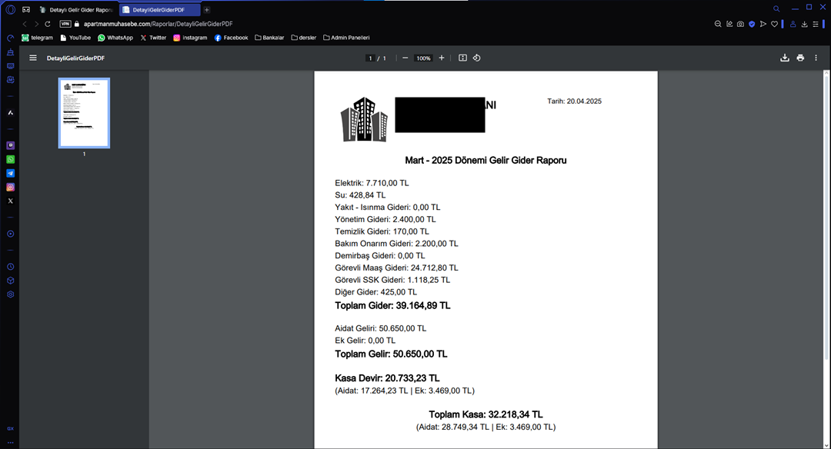Switch to the Detaylı Gelir Gider Raporu tab
The image size is (831, 449).
pos(77,10)
